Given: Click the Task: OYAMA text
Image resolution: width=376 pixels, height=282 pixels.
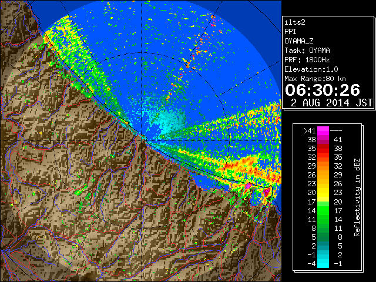Looking at the screenshot, I should coord(307,51).
